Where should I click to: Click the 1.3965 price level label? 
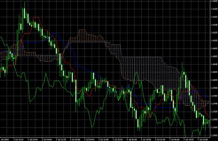point(214,96)
